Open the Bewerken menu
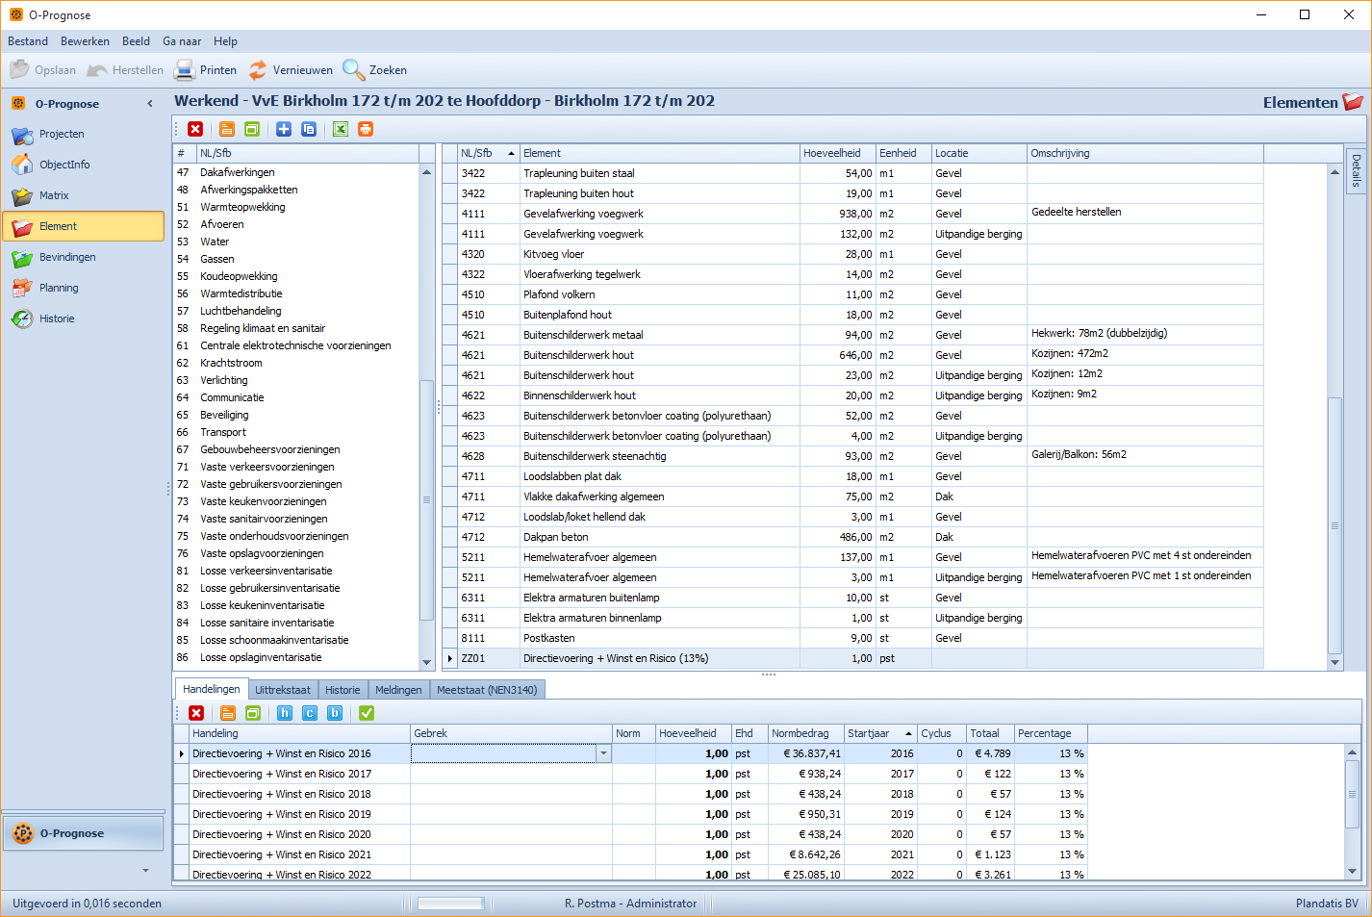This screenshot has width=1372, height=917. click(x=85, y=41)
